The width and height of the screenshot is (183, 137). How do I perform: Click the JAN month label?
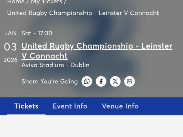tap(11, 33)
